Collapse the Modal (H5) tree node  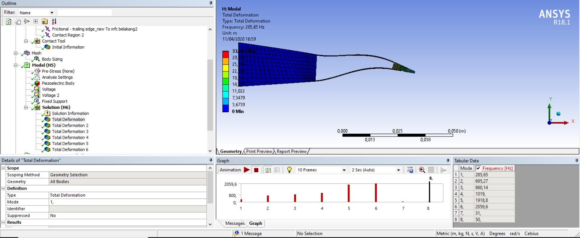point(15,65)
